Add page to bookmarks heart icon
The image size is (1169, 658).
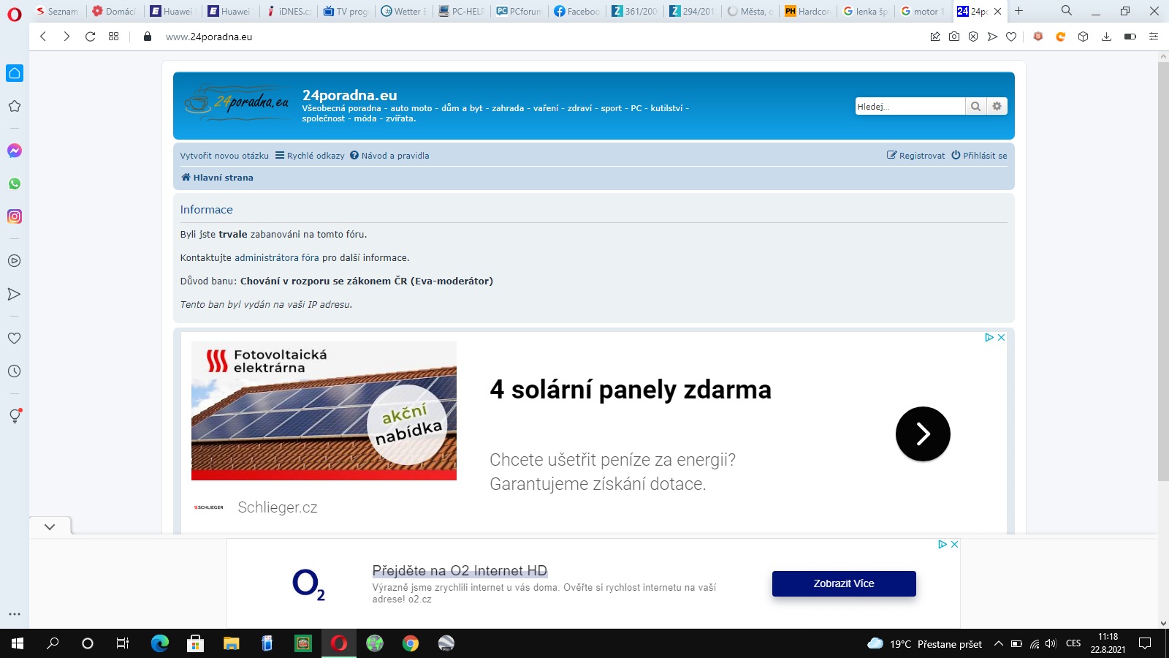pos(1011,37)
